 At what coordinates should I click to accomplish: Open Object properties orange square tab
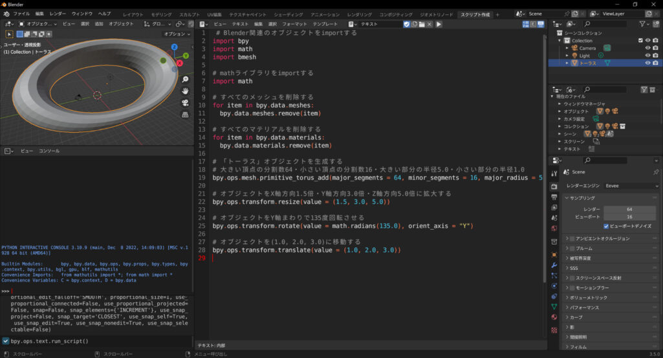(x=554, y=255)
